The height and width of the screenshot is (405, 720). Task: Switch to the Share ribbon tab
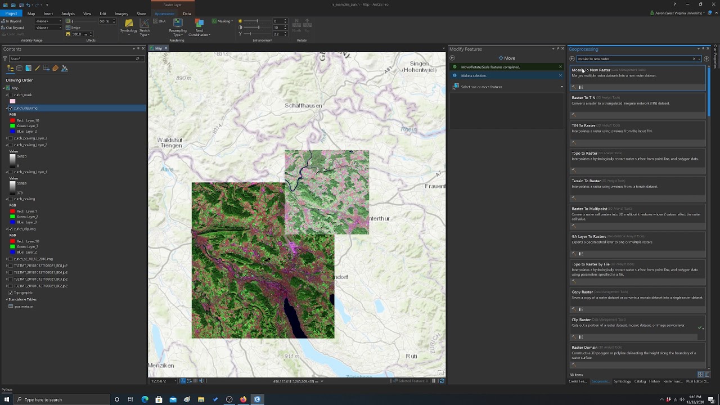click(141, 13)
